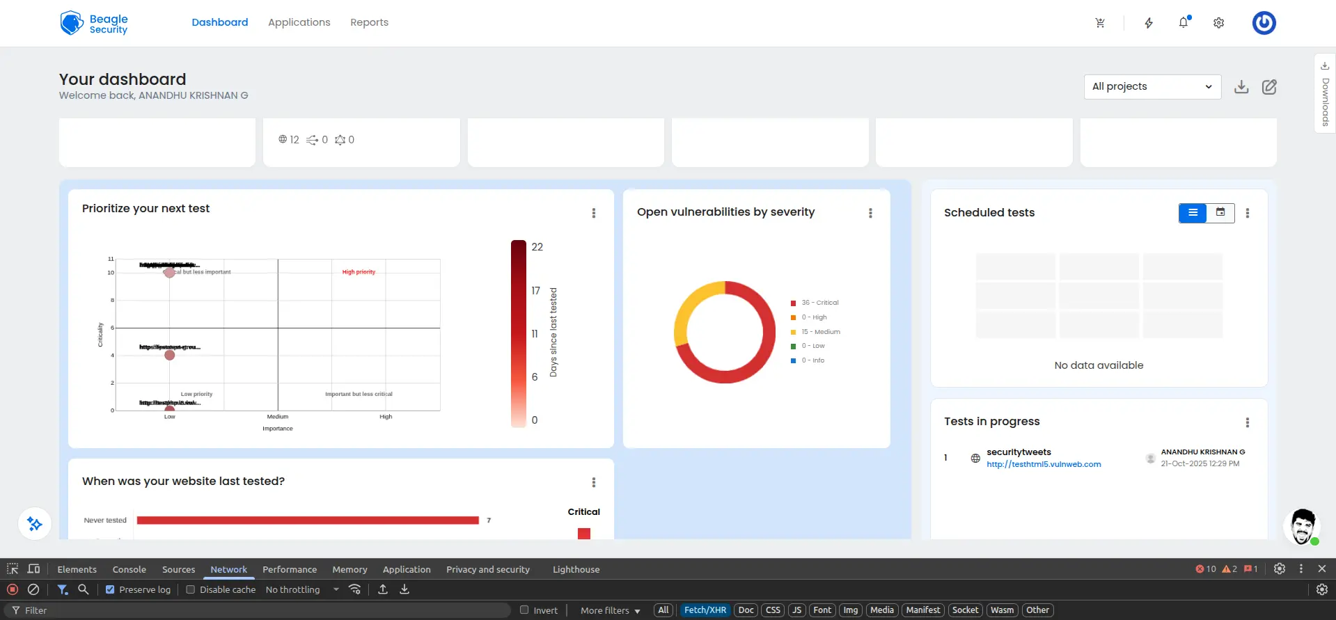Viewport: 1336px width, 620px height.
Task: Open the AI sparkle assistant button
Action: click(x=35, y=524)
